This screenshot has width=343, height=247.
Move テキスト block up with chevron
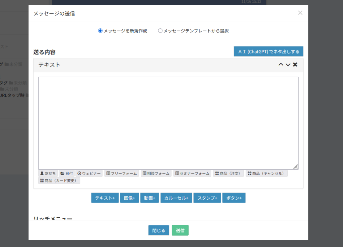281,65
